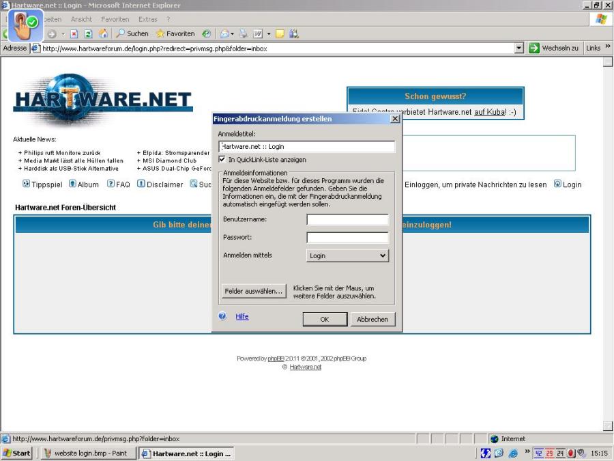Image resolution: width=614 pixels, height=461 pixels.
Task: Confirm the dialog with OK
Action: point(325,319)
